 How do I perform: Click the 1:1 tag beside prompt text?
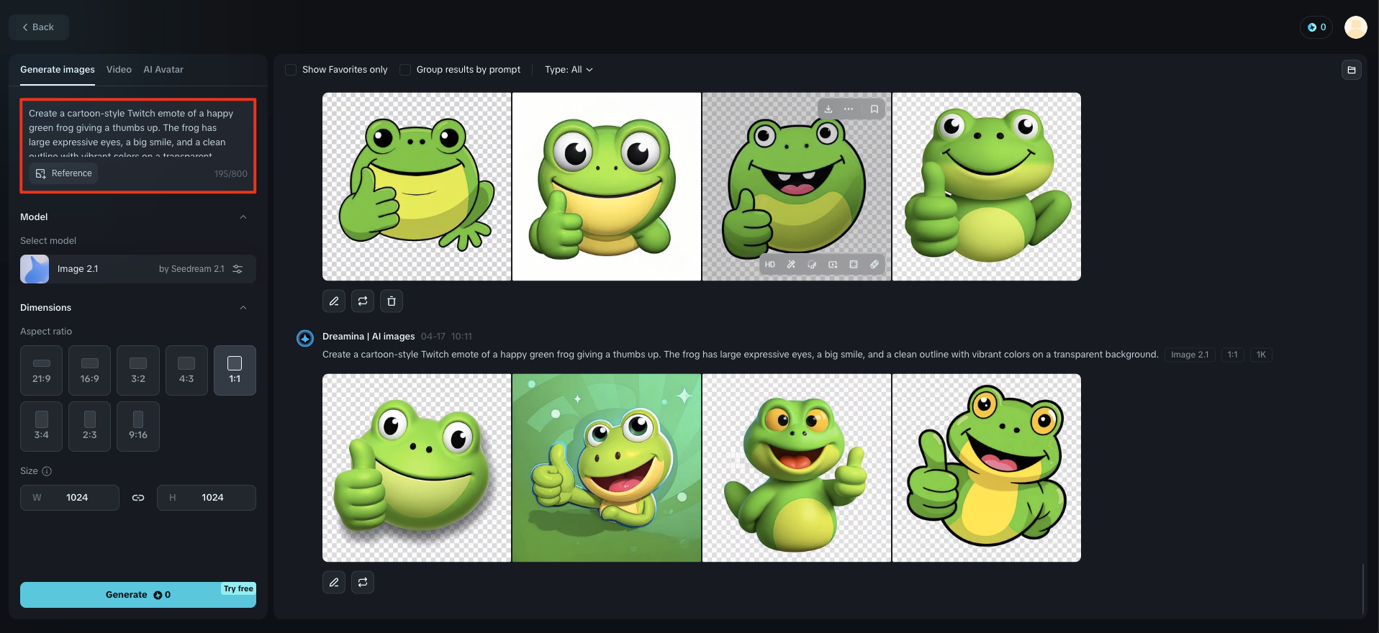point(1233,355)
